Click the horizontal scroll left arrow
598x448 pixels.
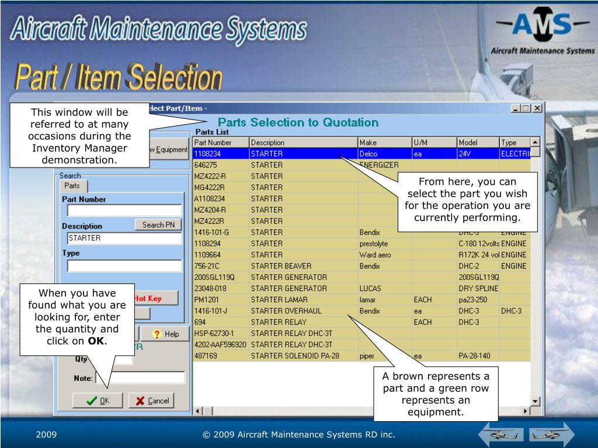coord(197,411)
